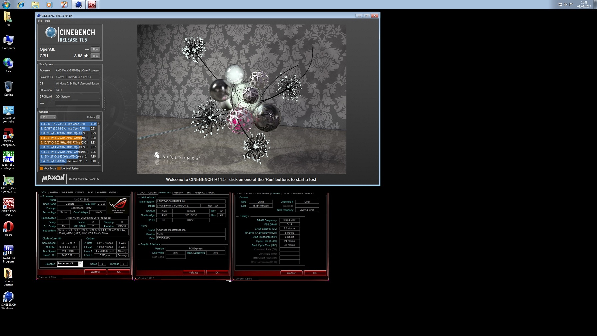Click the Republic of Gamers logo in CPU-Z
Image resolution: width=597 pixels, height=336 pixels.
[x=118, y=205]
